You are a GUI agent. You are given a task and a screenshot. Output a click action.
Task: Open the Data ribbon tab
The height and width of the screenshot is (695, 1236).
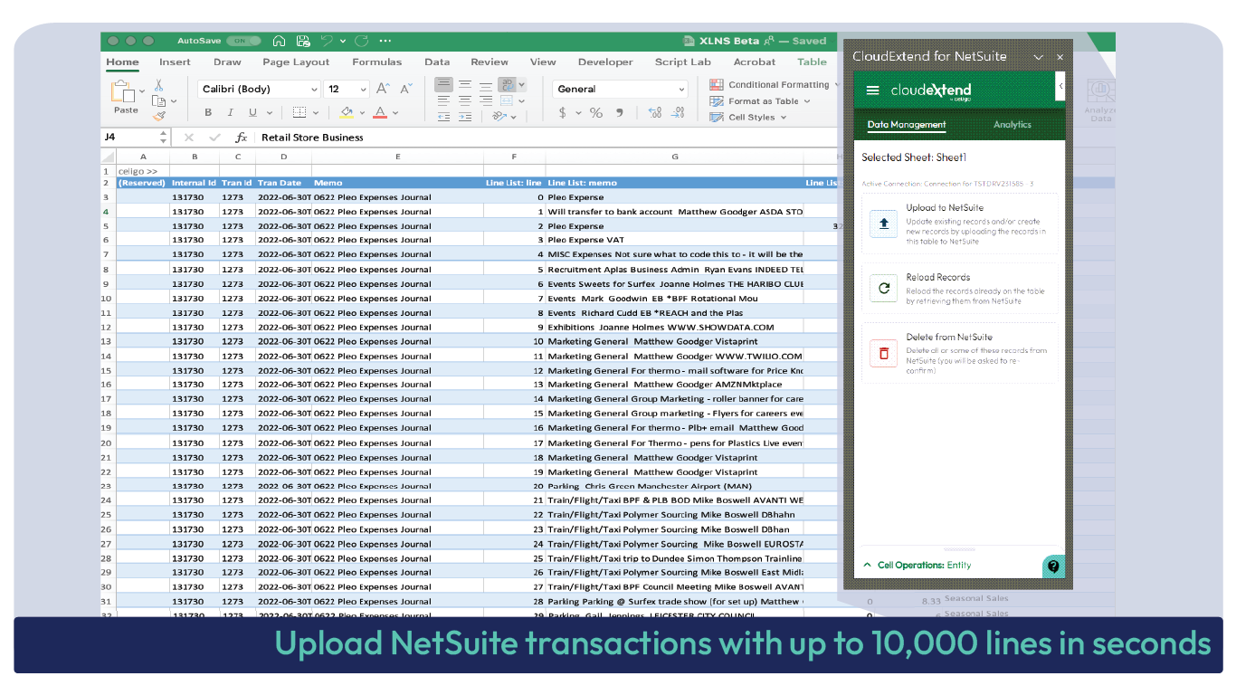[x=437, y=62]
